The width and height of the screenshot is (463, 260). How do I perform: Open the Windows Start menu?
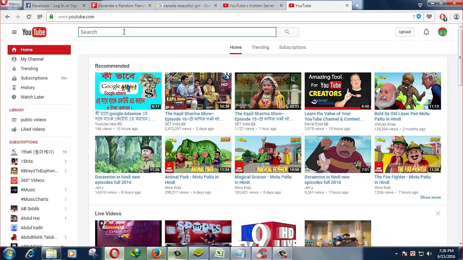coord(9,253)
